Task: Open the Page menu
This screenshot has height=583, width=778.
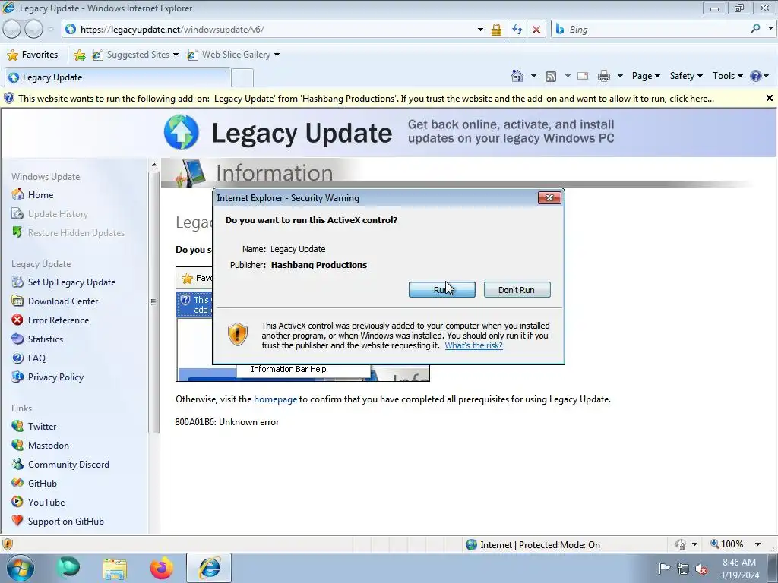Action: pos(646,76)
